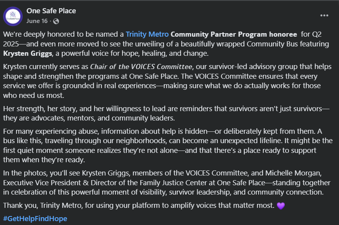Click the opening 'We're deeply honored' sentence

(62, 34)
